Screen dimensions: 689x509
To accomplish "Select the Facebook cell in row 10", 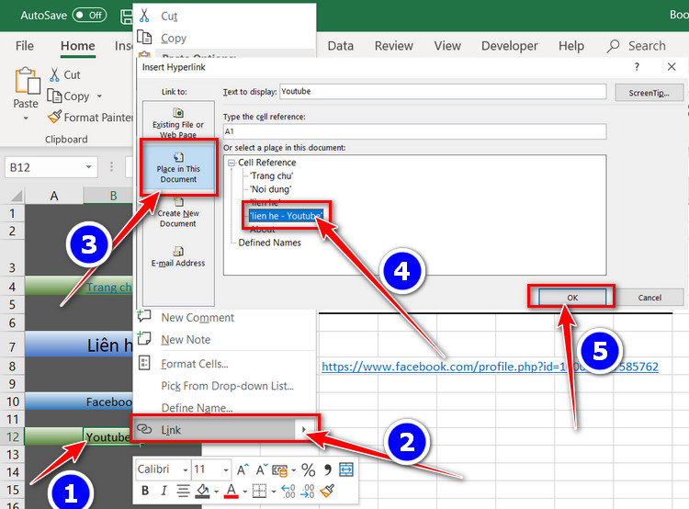I will pyautogui.click(x=108, y=402).
